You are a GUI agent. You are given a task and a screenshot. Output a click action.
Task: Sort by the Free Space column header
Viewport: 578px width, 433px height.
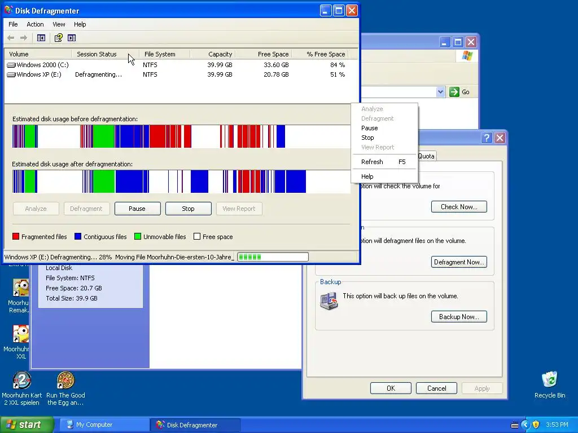(x=263, y=54)
